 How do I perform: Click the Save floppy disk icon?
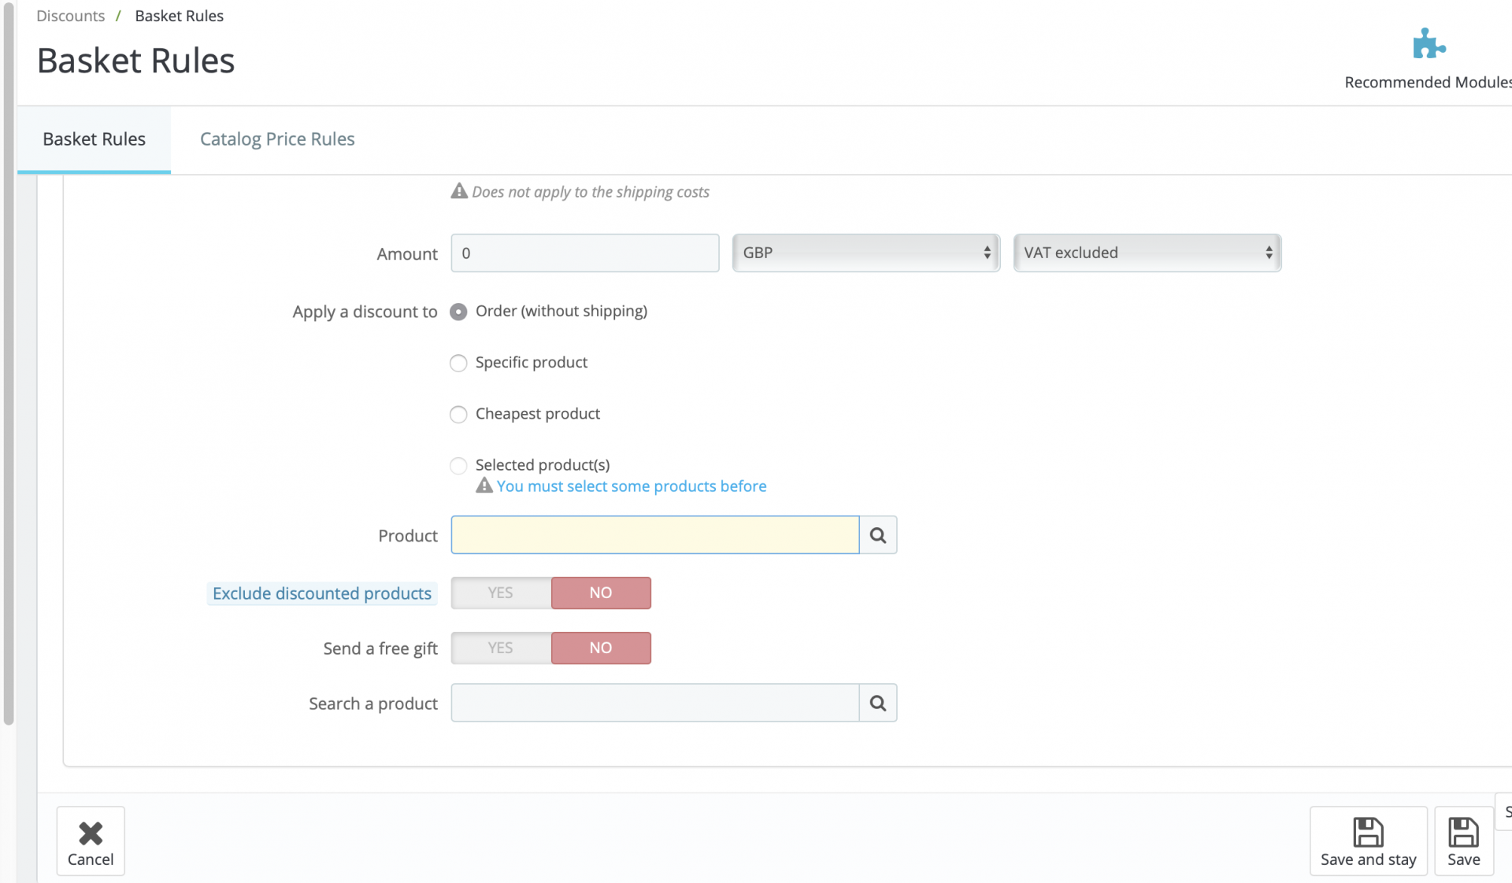point(1463,832)
